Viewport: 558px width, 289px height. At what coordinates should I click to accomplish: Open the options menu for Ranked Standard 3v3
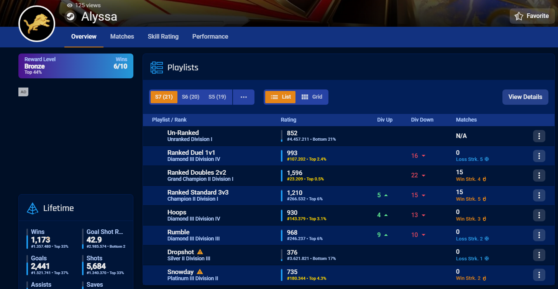click(x=539, y=195)
